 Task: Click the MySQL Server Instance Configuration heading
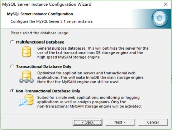(x=40, y=14)
